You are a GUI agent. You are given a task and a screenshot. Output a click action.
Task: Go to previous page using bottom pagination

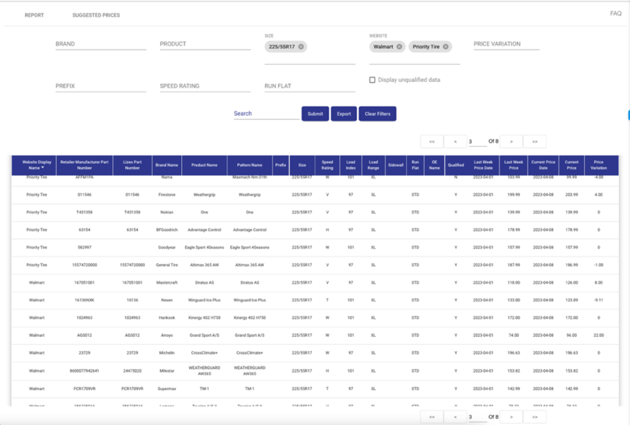(455, 416)
